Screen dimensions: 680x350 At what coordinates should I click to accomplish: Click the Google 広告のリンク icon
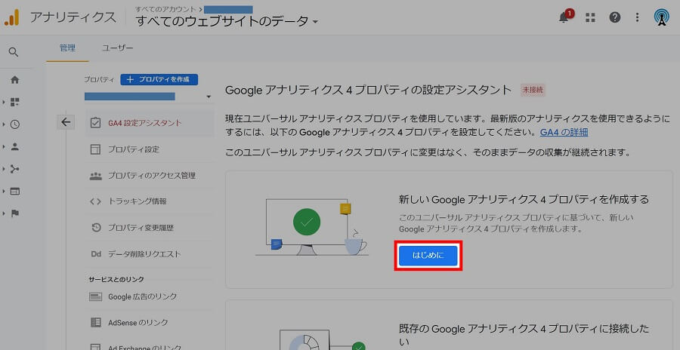coord(95,296)
